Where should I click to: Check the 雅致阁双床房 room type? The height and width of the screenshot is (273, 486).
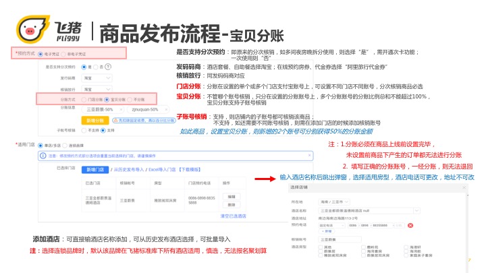pos(321,255)
